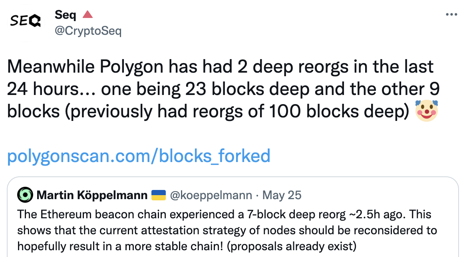The width and height of the screenshot is (465, 257).
Task: Click the red triangle badge beside Seq
Action: [87, 15]
